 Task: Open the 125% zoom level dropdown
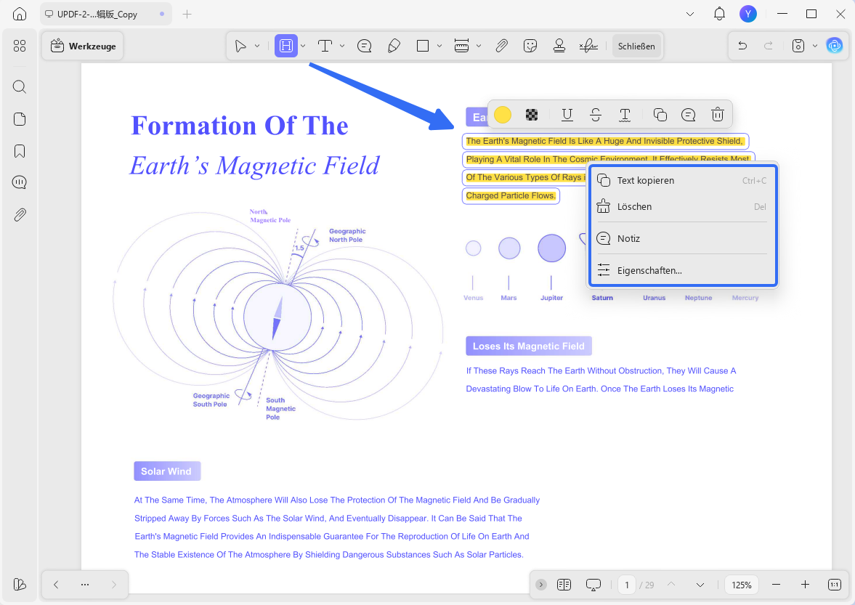pyautogui.click(x=742, y=585)
